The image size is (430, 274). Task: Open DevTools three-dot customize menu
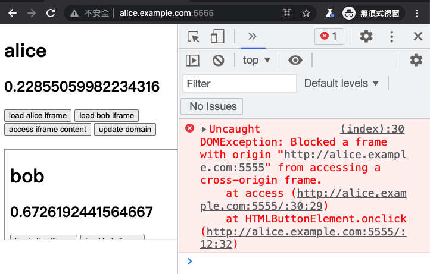click(x=392, y=36)
